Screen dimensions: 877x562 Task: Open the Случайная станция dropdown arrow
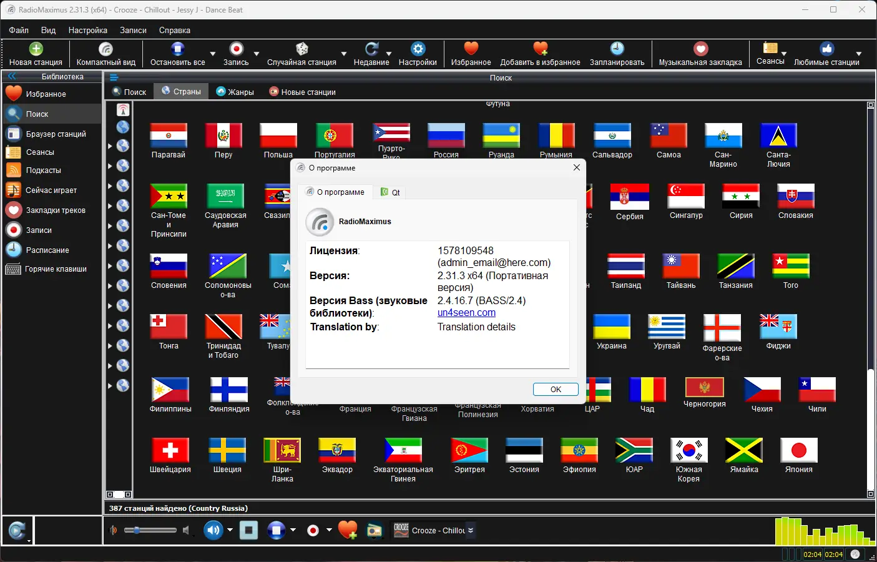344,54
